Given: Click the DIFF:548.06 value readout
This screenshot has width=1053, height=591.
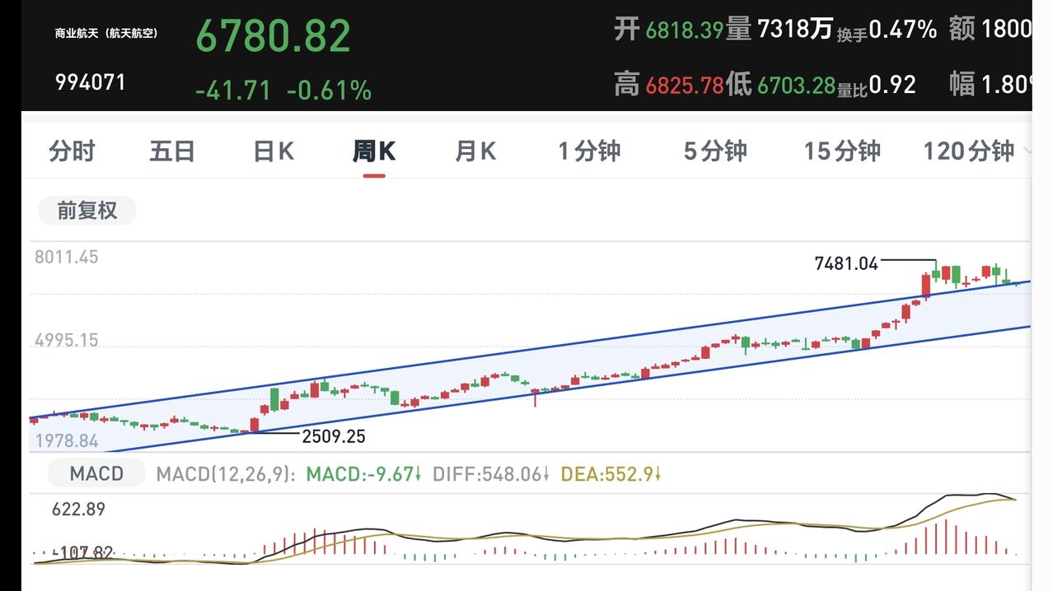Looking at the screenshot, I should [x=490, y=474].
